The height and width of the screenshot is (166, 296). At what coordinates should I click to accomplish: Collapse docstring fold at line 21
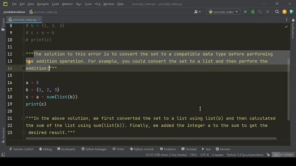(x=24, y=118)
